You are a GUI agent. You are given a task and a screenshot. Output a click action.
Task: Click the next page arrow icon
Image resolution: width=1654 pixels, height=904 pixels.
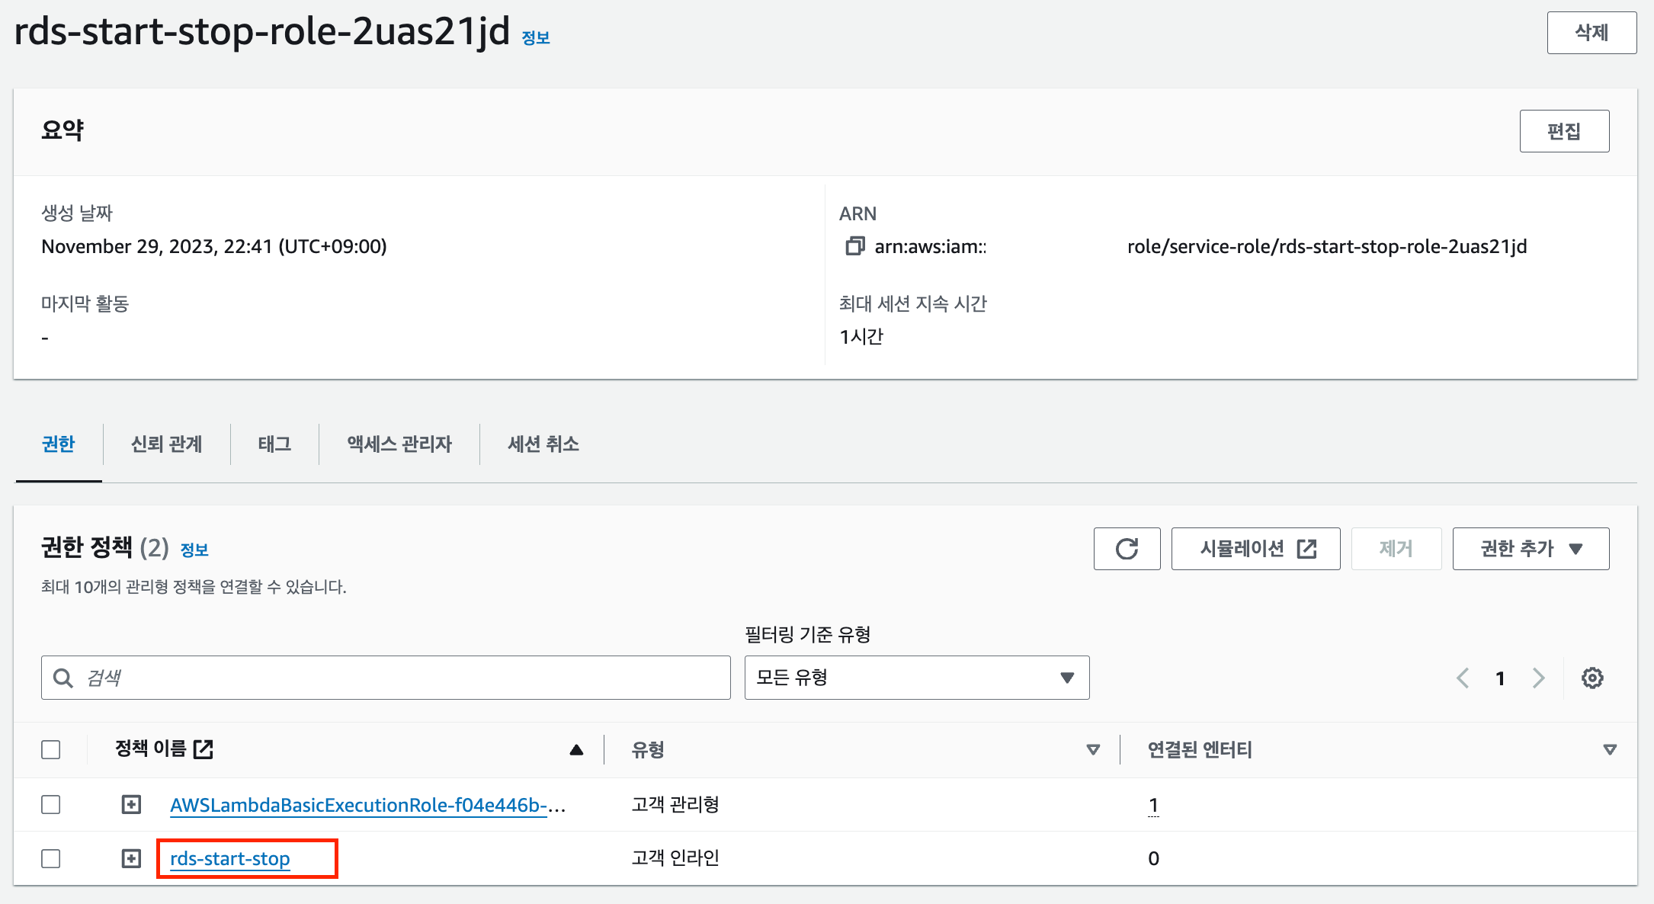[1538, 678]
